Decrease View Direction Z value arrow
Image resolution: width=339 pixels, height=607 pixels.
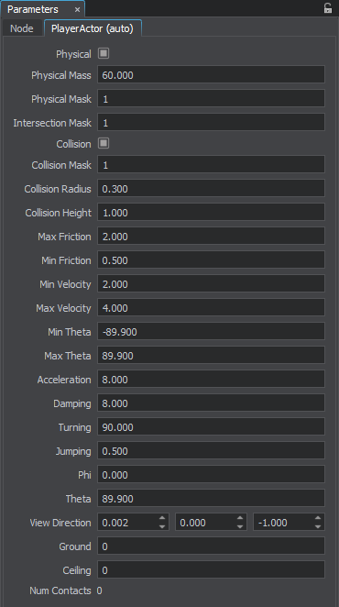tap(318, 526)
